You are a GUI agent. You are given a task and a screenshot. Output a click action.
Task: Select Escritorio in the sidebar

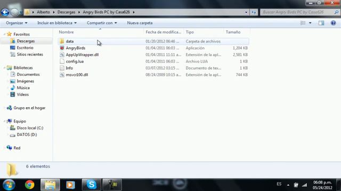click(25, 48)
